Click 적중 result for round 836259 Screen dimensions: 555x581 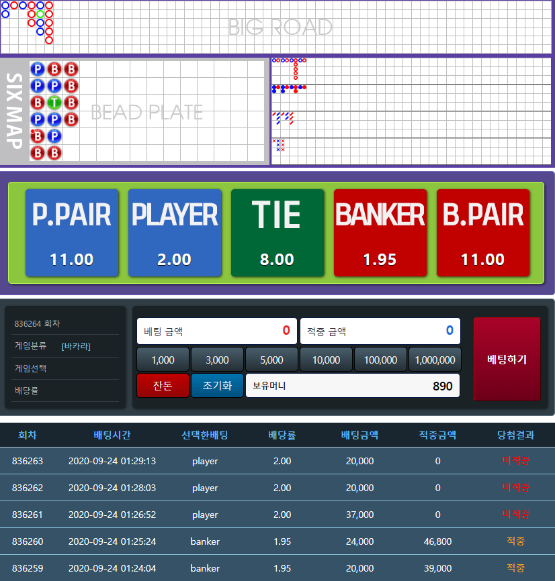click(x=515, y=568)
